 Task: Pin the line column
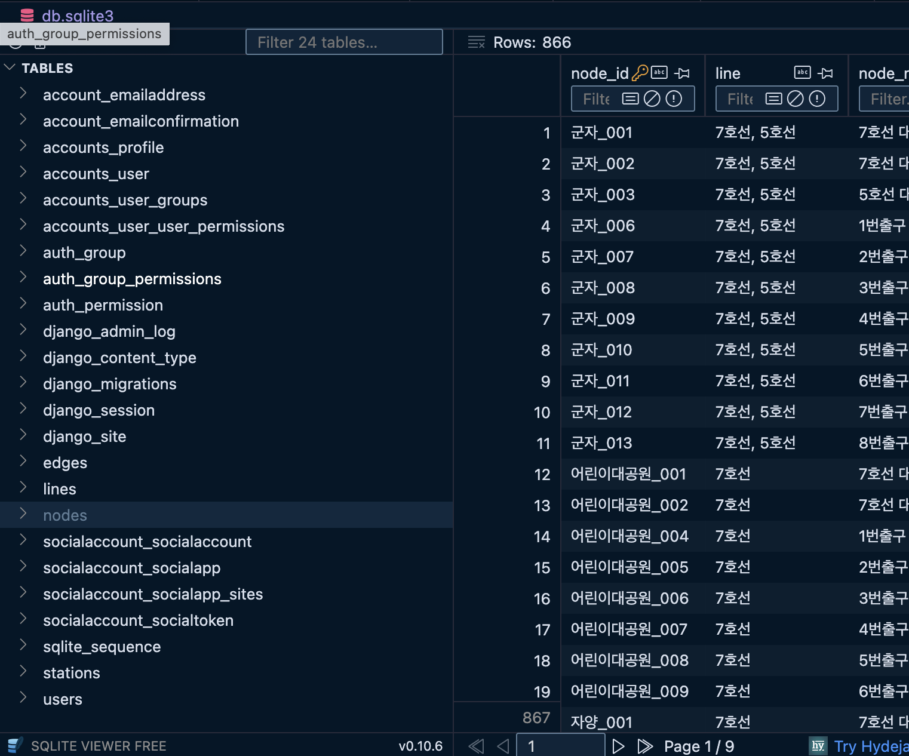pos(827,73)
